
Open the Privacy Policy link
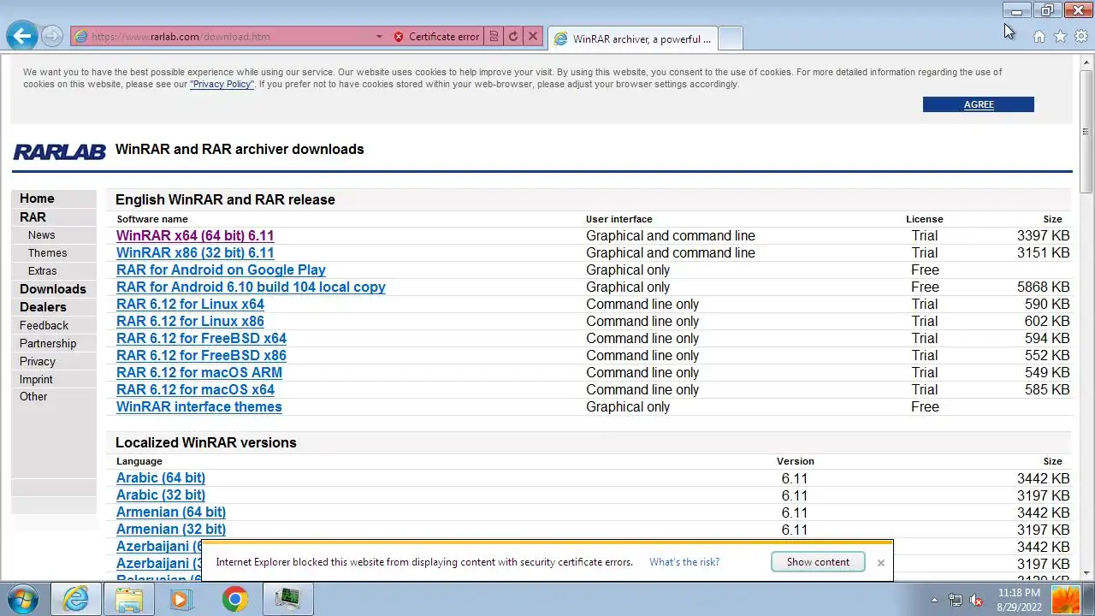click(222, 85)
